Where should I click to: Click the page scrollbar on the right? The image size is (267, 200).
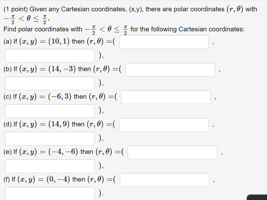coord(265,94)
